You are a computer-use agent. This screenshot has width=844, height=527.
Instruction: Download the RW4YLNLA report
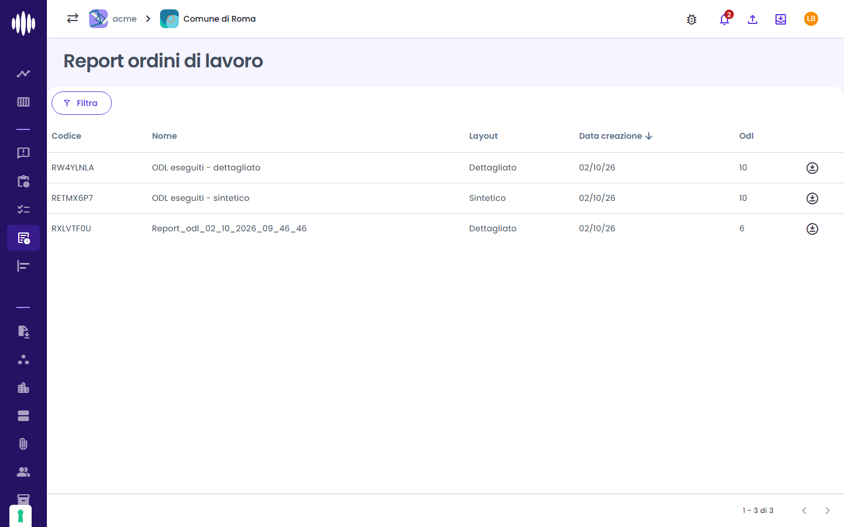(812, 168)
